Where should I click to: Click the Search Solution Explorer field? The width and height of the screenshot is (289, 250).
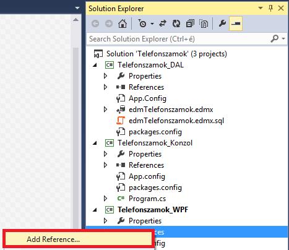click(179, 39)
